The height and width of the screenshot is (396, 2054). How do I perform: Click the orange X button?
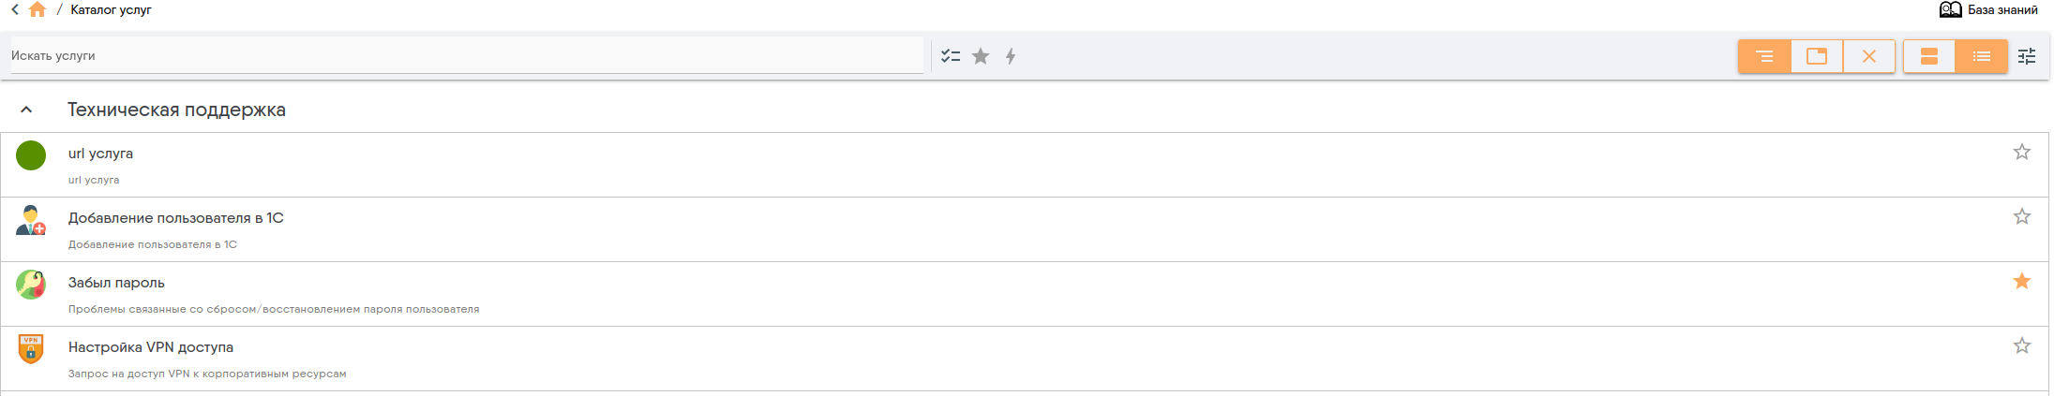coord(1869,56)
